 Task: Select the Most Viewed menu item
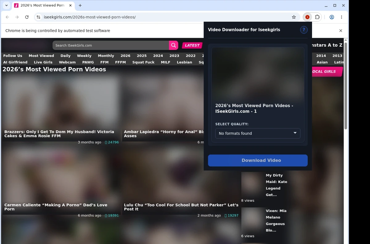click(41, 56)
